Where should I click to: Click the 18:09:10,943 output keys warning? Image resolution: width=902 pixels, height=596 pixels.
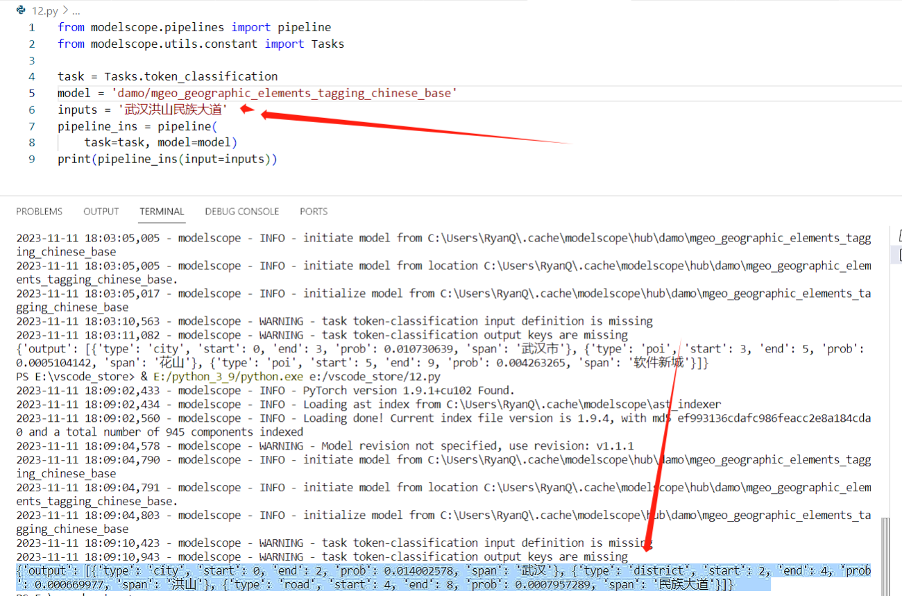point(322,557)
